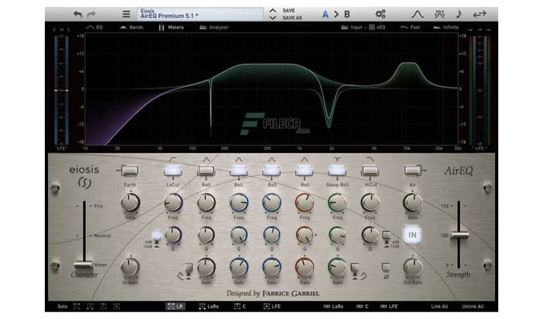551x319 pixels.
Task: Click the In Gain knob
Action: pos(130,268)
